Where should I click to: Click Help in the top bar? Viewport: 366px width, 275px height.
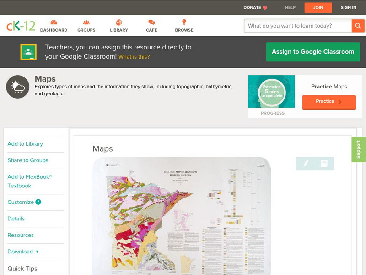[x=290, y=7]
